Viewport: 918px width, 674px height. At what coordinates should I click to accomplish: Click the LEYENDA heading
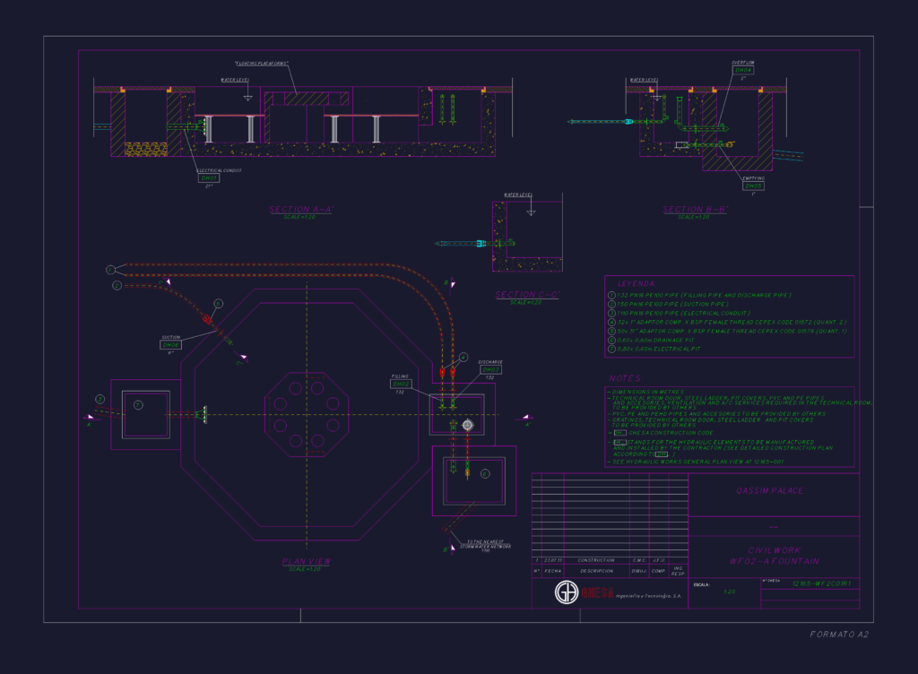click(637, 284)
